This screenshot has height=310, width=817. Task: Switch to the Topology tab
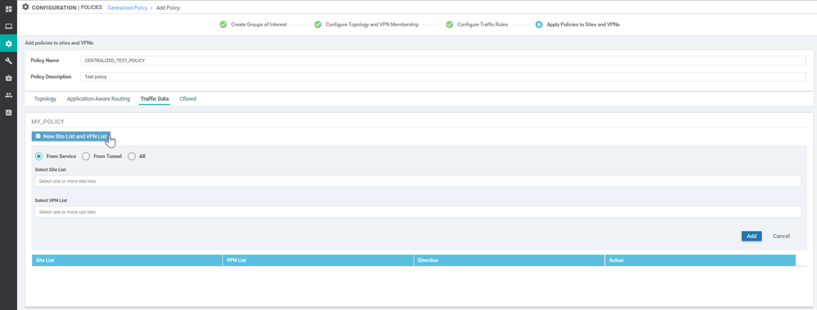click(x=45, y=98)
